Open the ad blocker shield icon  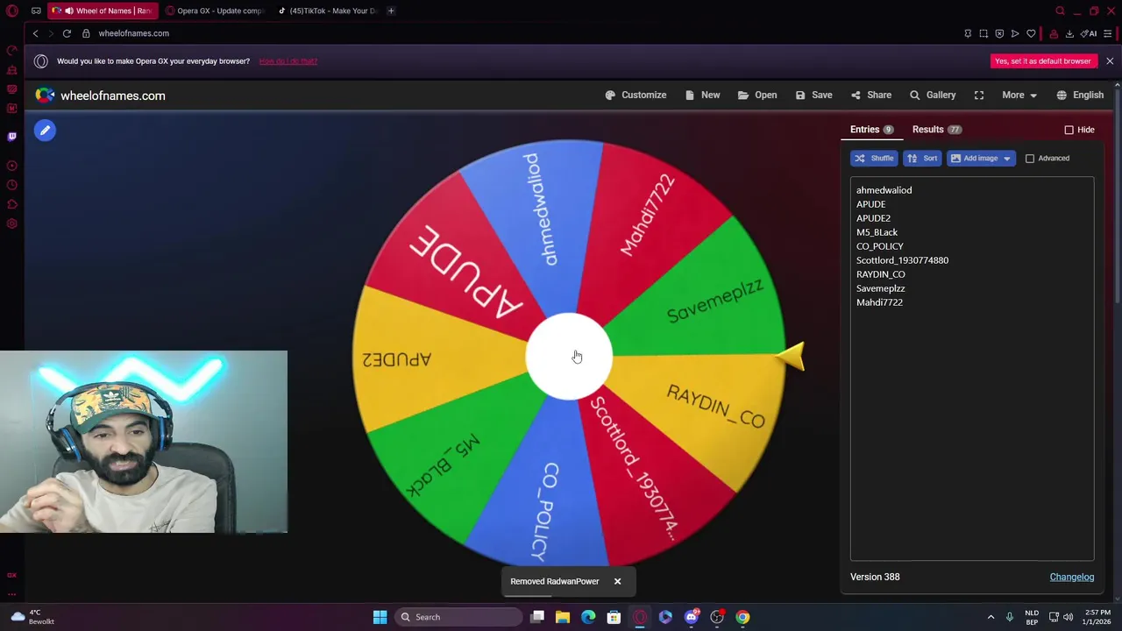coord(999,33)
